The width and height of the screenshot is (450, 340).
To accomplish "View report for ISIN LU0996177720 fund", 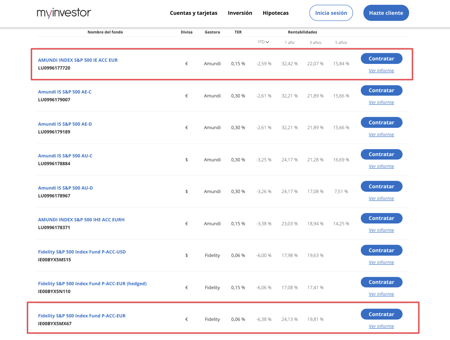I will (x=381, y=71).
